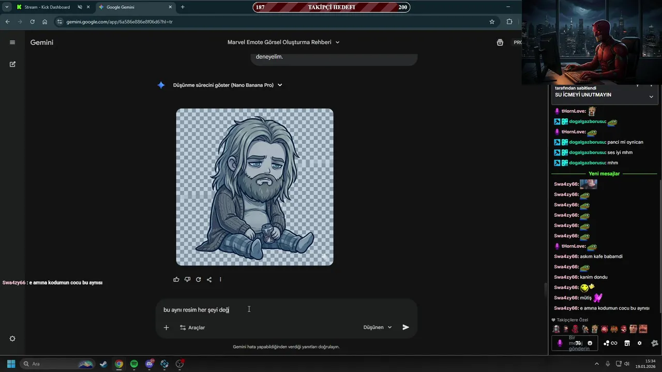662x372 pixels.
Task: Expand the conversation title dropdown menu
Action: [x=337, y=42]
